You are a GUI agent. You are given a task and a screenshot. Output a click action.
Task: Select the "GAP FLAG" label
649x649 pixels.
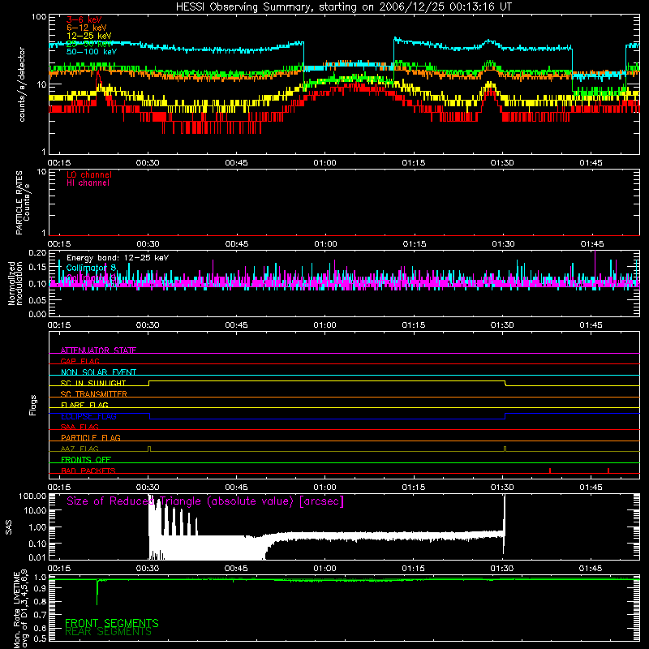80,361
